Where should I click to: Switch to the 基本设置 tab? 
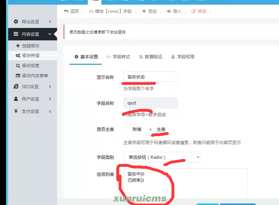pos(86,57)
